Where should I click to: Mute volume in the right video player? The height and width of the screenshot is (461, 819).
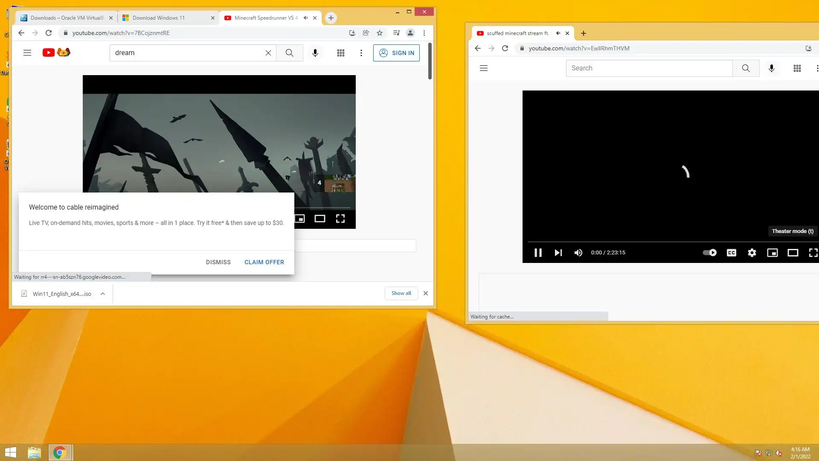578,253
